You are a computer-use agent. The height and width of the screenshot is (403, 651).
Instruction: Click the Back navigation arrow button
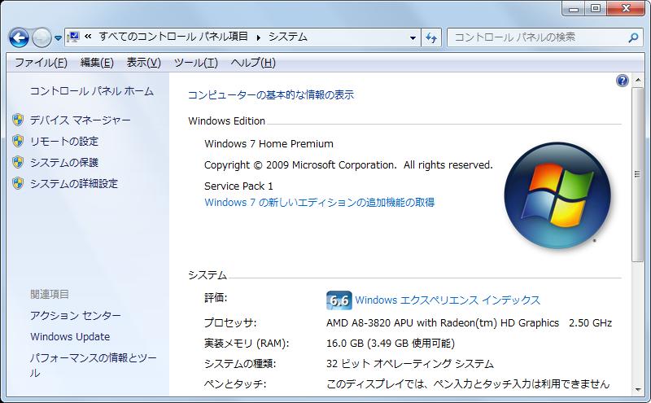[20, 37]
